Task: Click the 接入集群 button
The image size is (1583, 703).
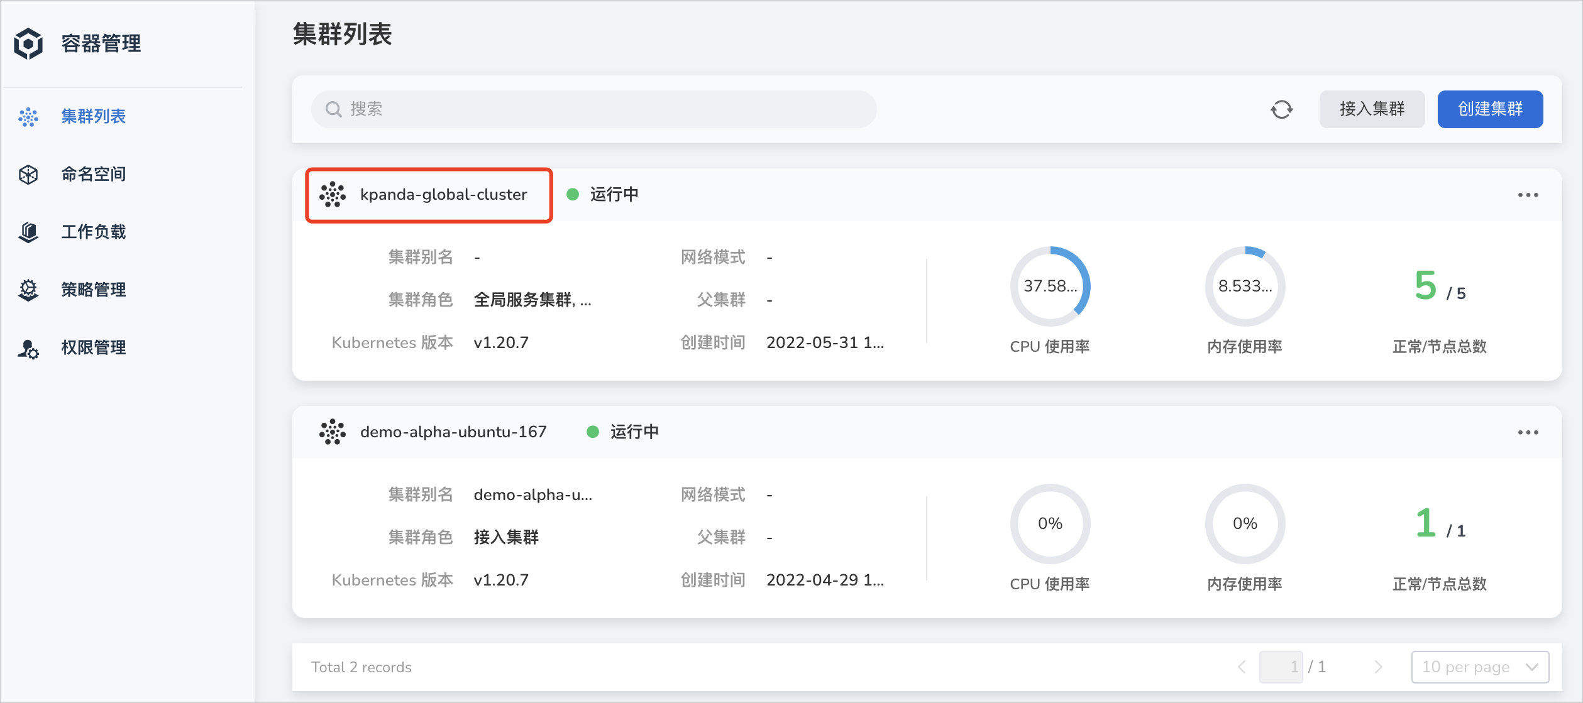Action: point(1372,109)
